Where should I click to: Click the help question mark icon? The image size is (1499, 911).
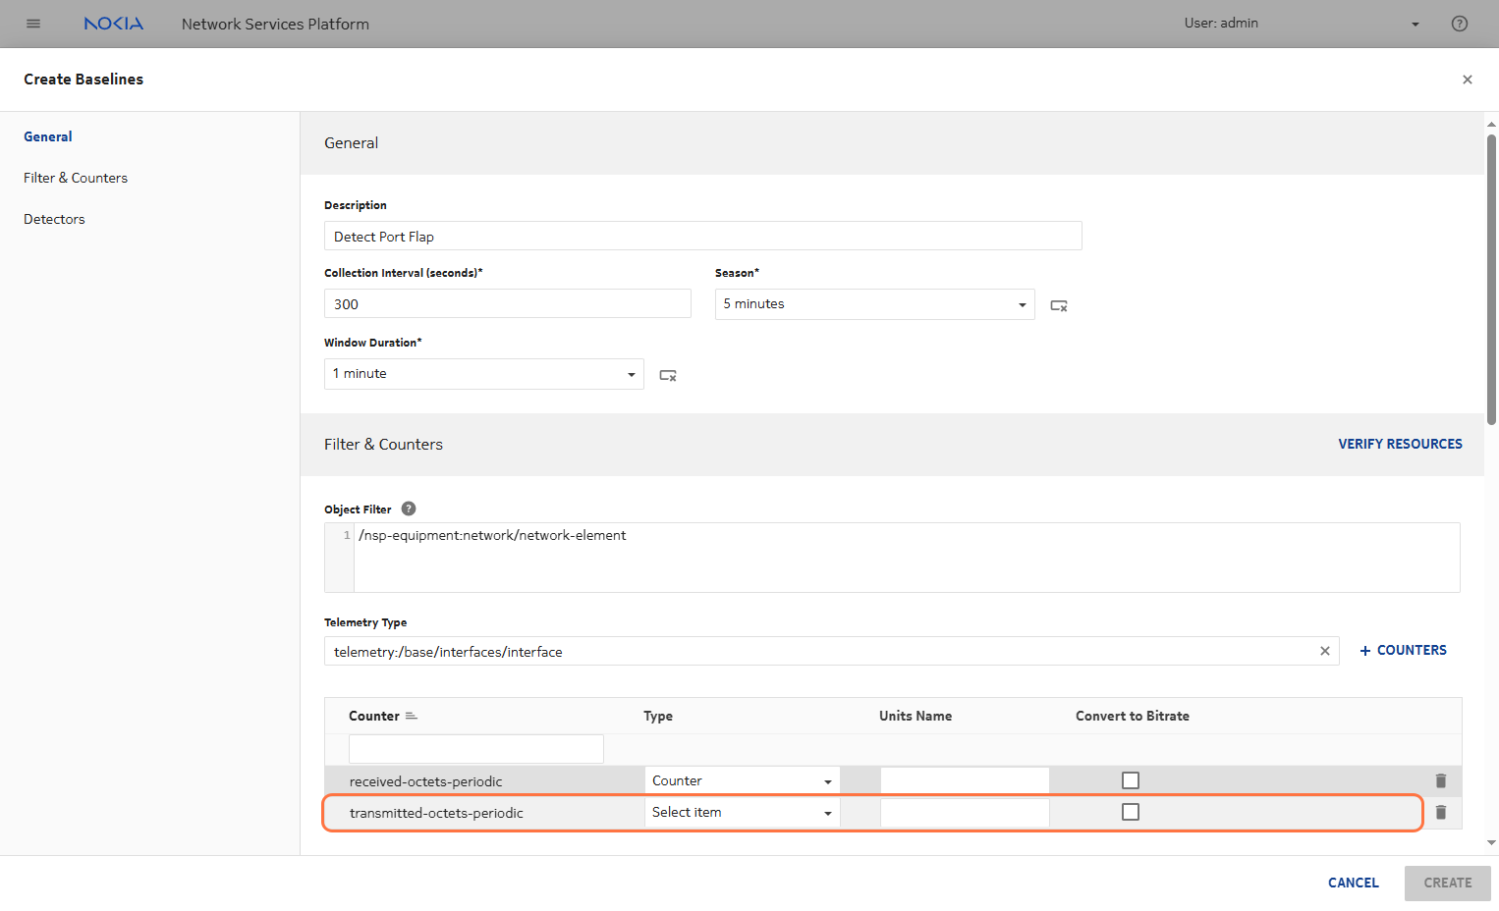pyautogui.click(x=1459, y=24)
